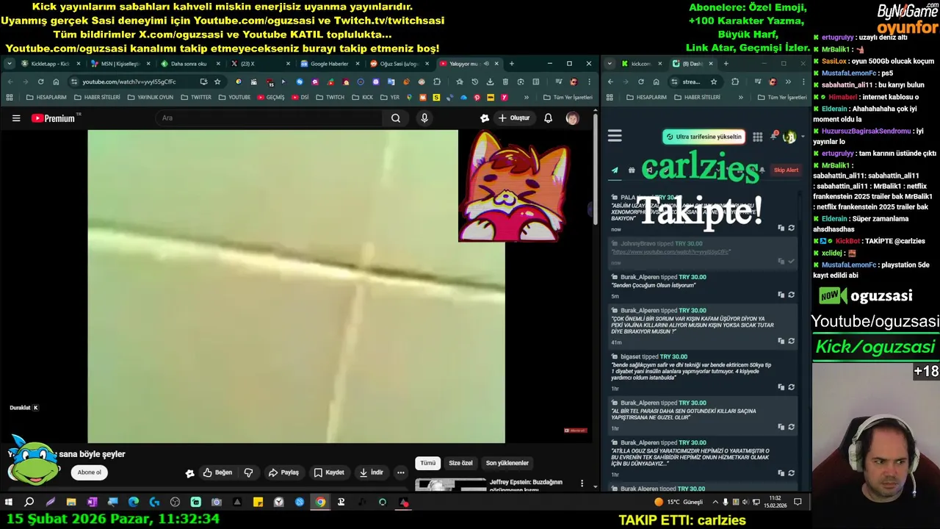Share the video via Paylaş button
Screen dimensions: 940x529
[283, 472]
